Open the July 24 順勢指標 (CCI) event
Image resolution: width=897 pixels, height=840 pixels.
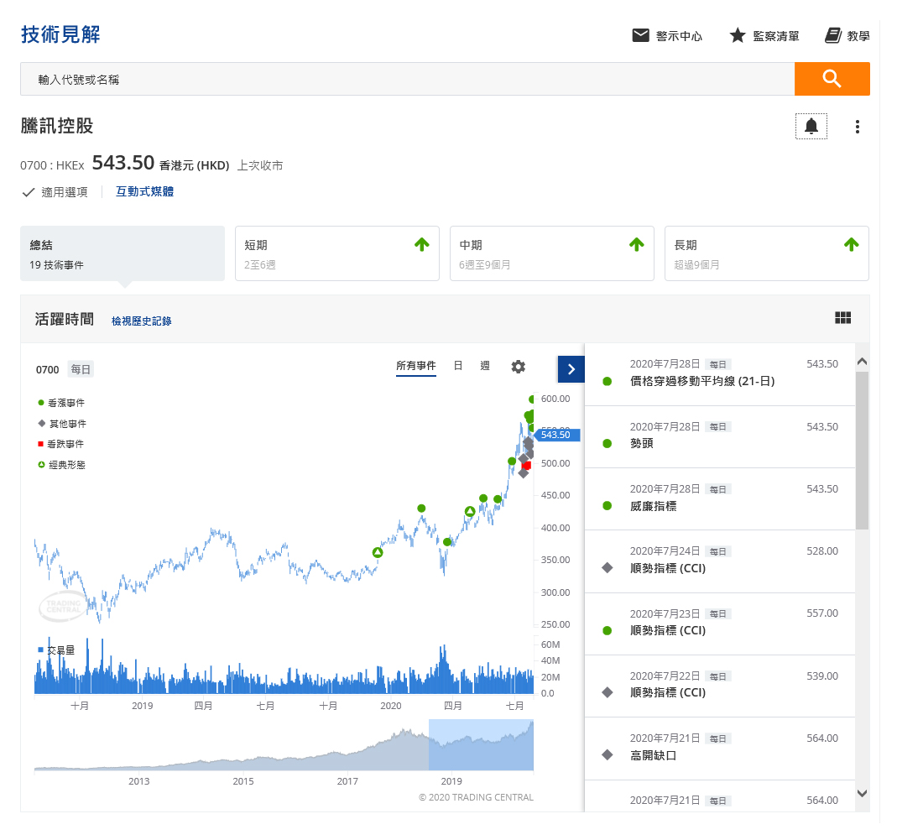tap(720, 562)
